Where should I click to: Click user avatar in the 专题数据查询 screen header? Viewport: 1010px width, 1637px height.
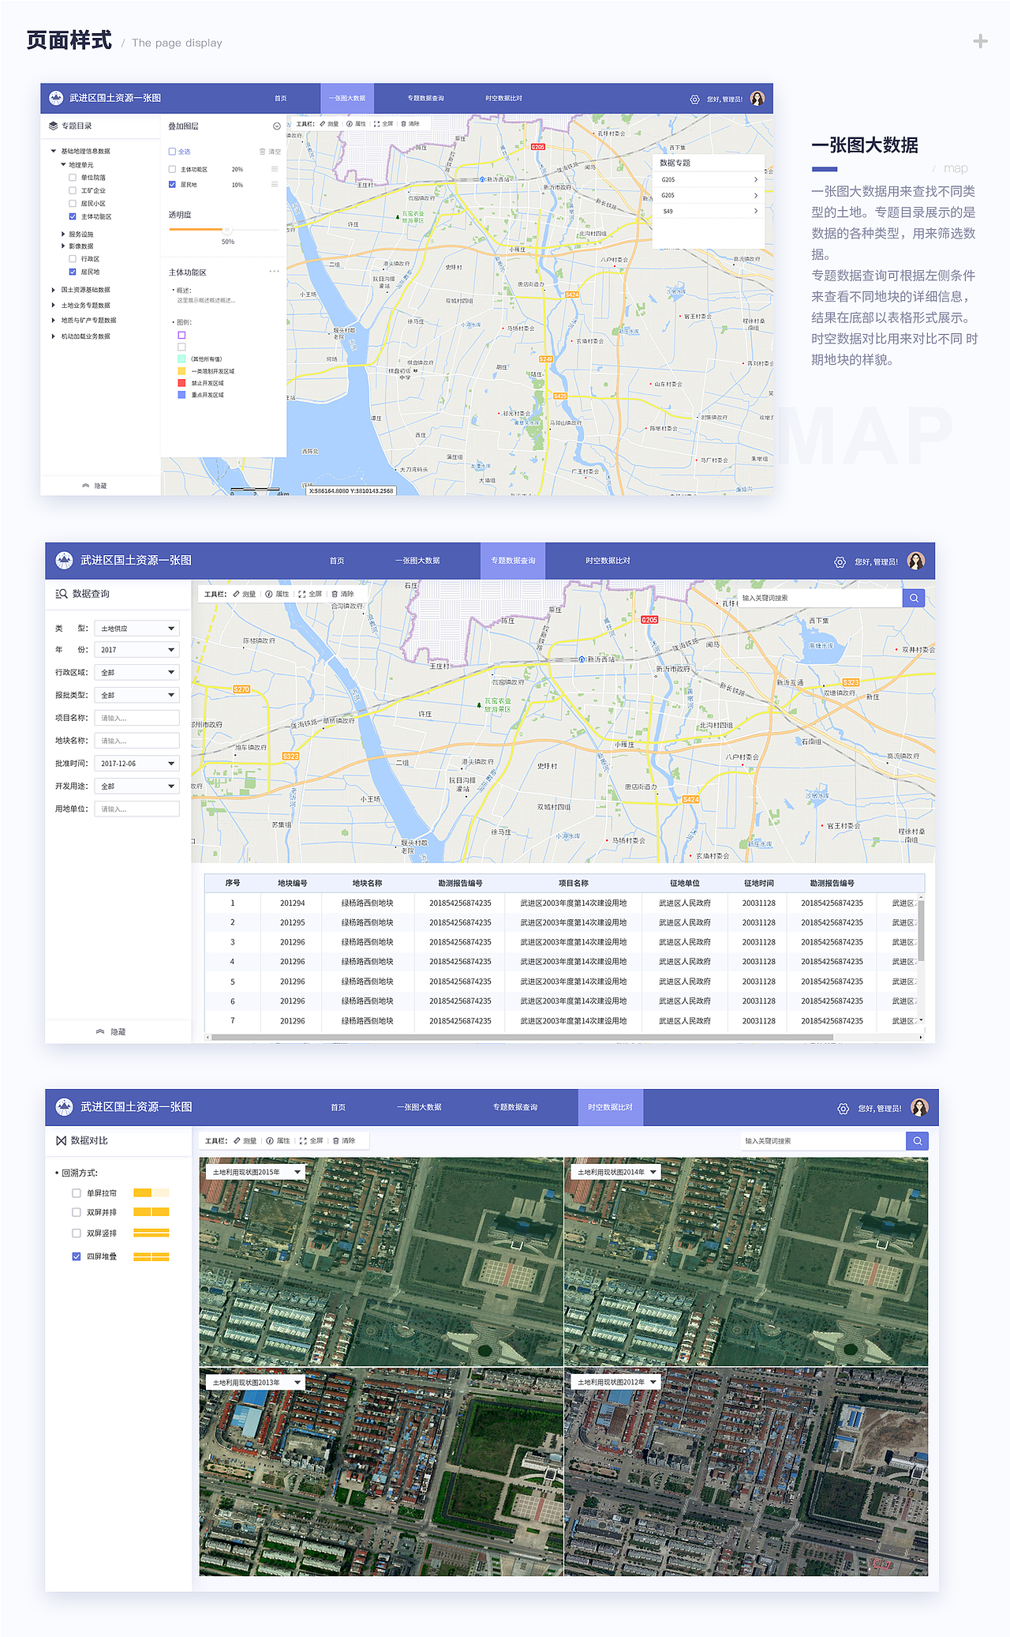pyautogui.click(x=916, y=561)
